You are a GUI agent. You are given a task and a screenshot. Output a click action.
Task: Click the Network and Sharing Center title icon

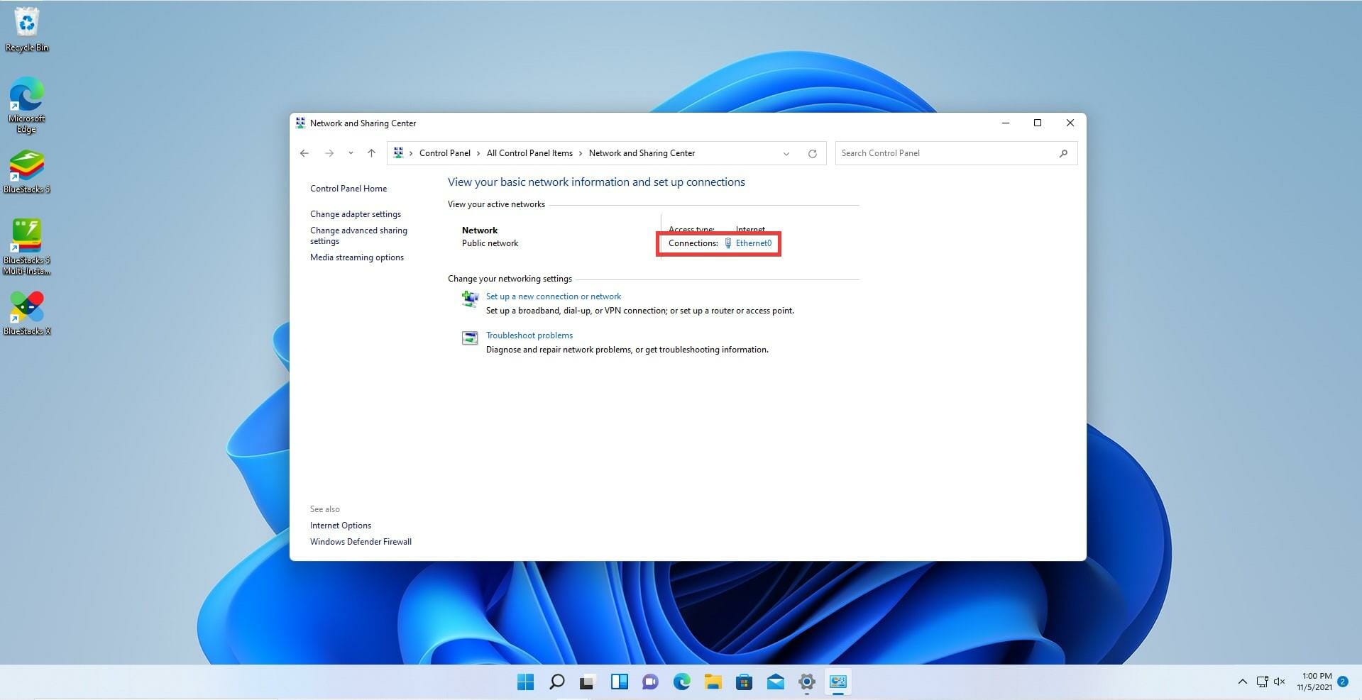[300, 123]
